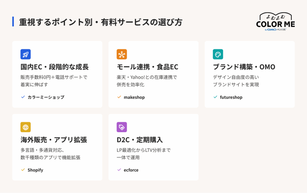Click the D2C・定期購入 card heading
This screenshot has height=193, width=307.
tap(140, 140)
